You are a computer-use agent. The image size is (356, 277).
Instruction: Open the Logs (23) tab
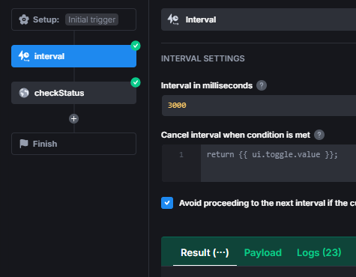319,252
